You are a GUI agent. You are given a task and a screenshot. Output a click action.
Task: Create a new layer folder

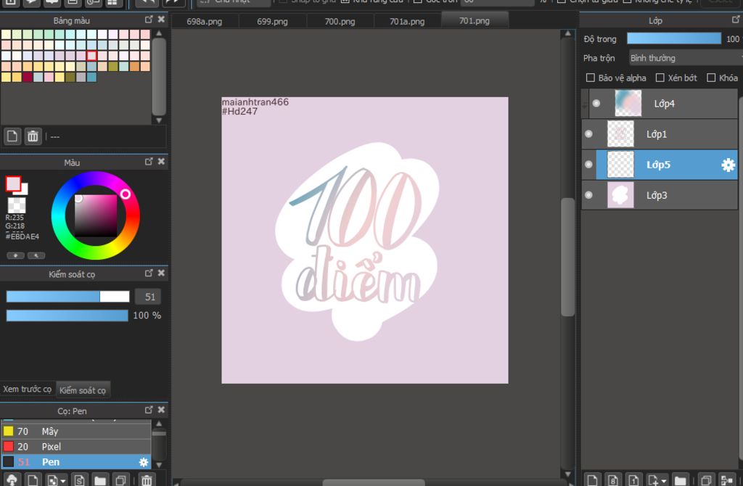pos(680,480)
